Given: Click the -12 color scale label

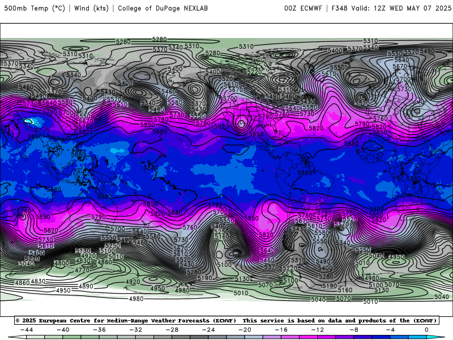Looking at the screenshot, I should pos(318,330).
